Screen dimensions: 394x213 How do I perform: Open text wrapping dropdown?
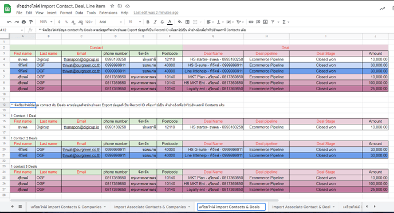point(230,22)
